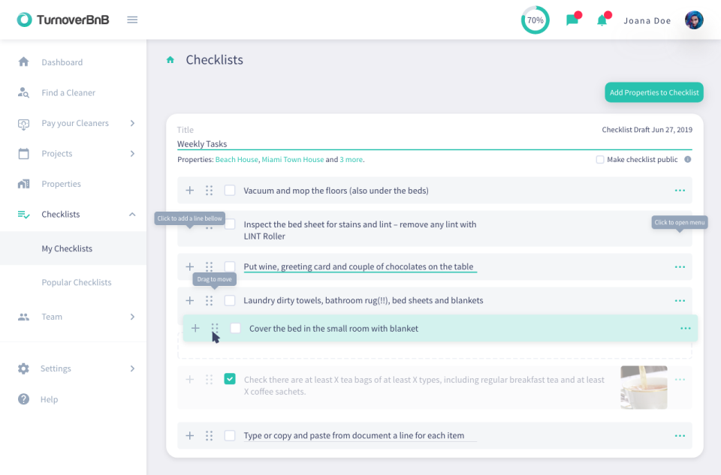Click the Inspect the bed sheet task text

pyautogui.click(x=360, y=230)
